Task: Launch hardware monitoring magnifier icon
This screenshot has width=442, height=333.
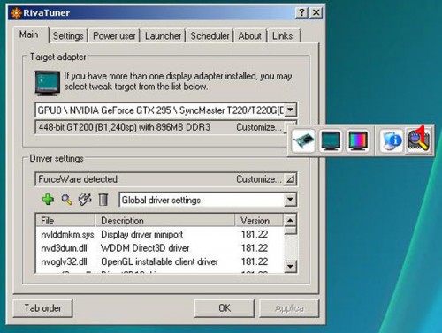Action: [419, 140]
